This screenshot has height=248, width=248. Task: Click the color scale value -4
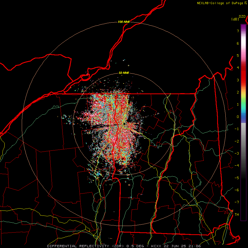point(237,166)
